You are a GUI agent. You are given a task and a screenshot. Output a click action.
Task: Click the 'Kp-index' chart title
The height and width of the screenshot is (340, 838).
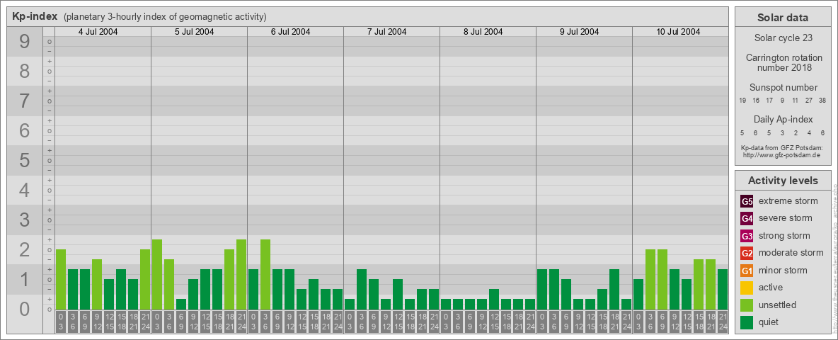pos(35,16)
